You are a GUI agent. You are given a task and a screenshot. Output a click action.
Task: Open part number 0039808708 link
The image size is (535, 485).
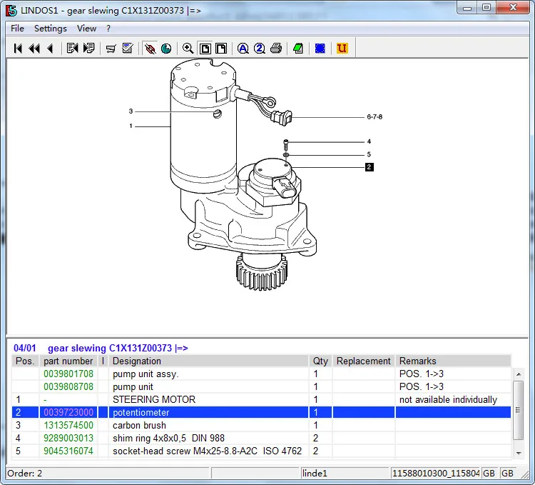68,386
